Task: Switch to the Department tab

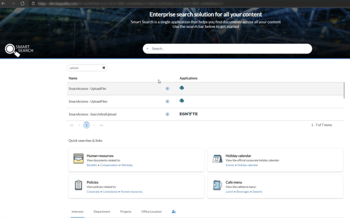Action: coord(102,211)
